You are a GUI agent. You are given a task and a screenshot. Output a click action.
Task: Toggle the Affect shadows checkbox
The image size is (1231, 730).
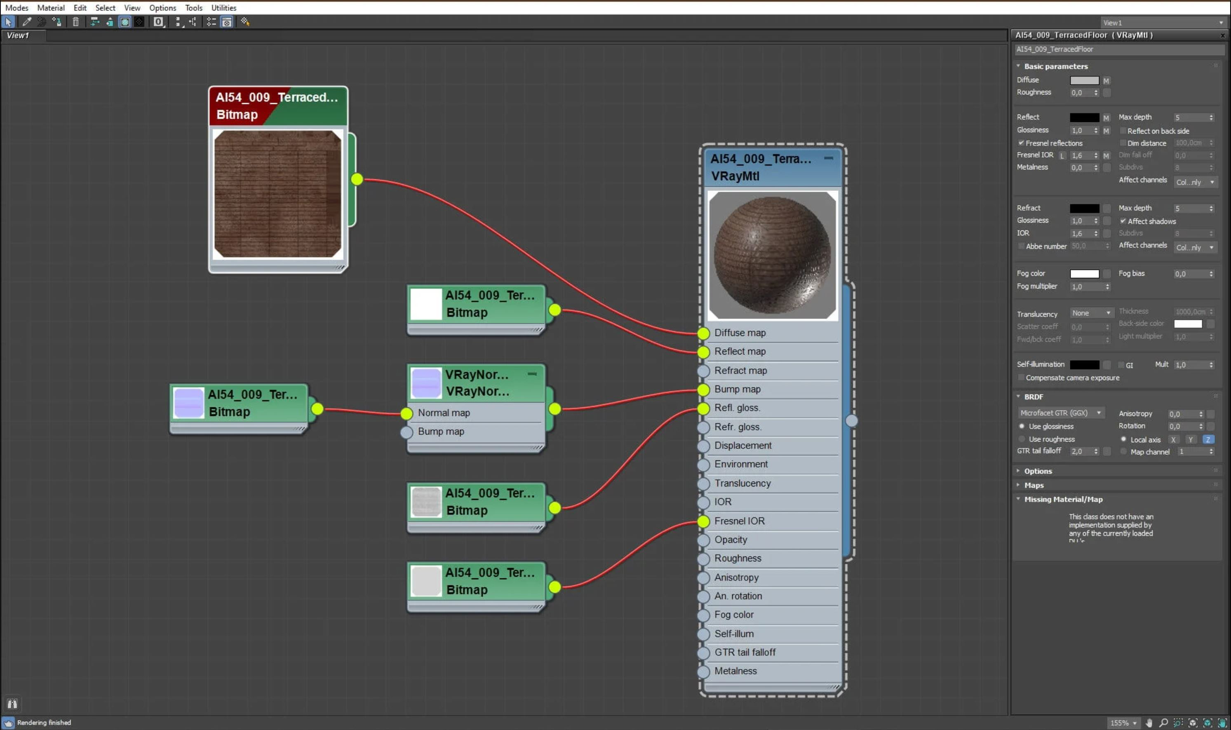coord(1123,221)
